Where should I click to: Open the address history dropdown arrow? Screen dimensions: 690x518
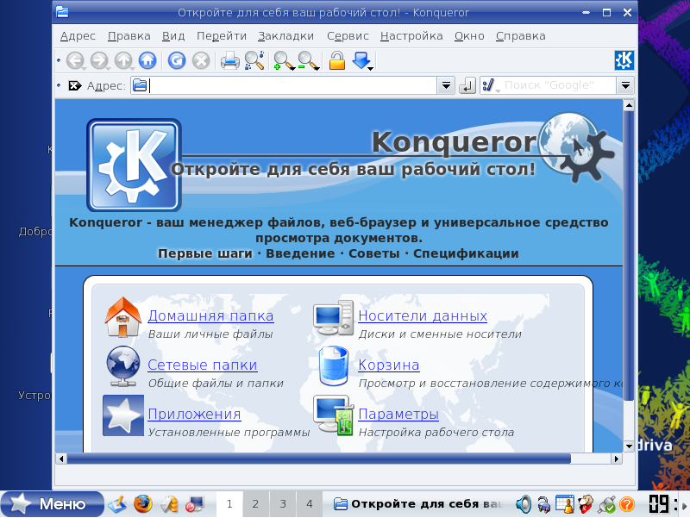point(446,85)
